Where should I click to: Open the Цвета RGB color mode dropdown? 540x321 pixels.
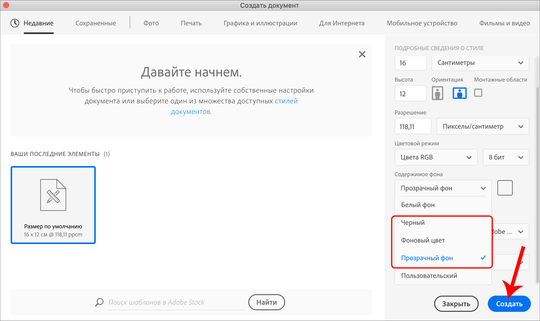coord(436,157)
